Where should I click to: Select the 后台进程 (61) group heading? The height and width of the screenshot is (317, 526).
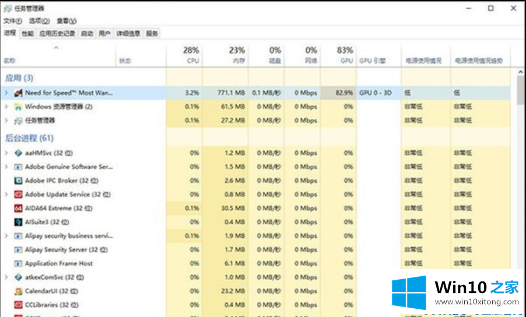[29, 138]
